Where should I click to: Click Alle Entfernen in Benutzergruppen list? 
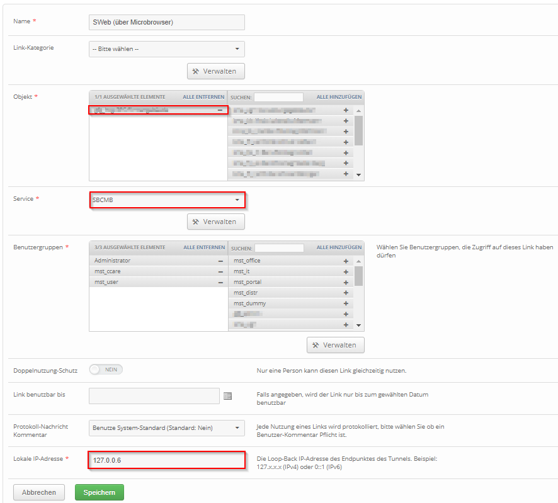(x=203, y=247)
